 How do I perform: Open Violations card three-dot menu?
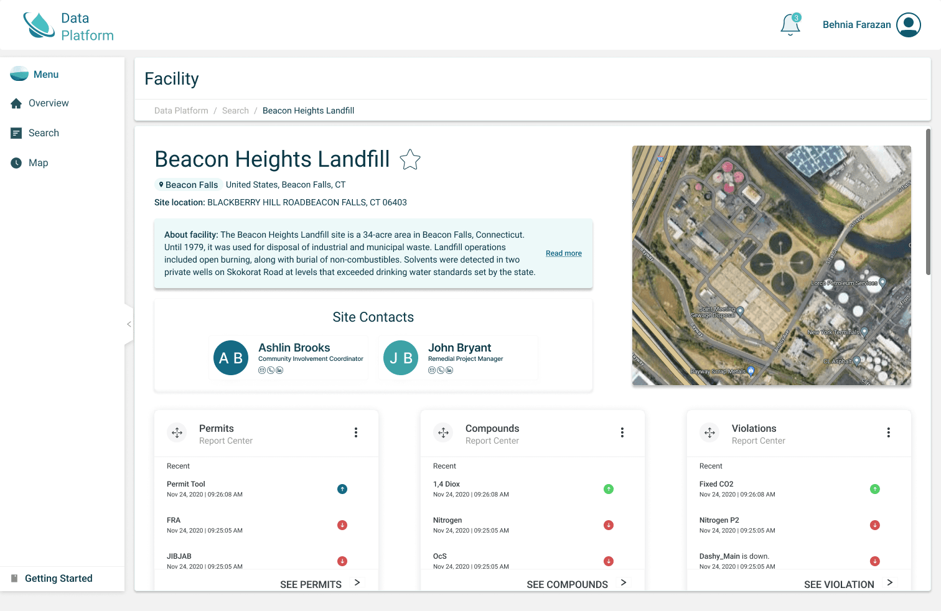[x=889, y=432]
